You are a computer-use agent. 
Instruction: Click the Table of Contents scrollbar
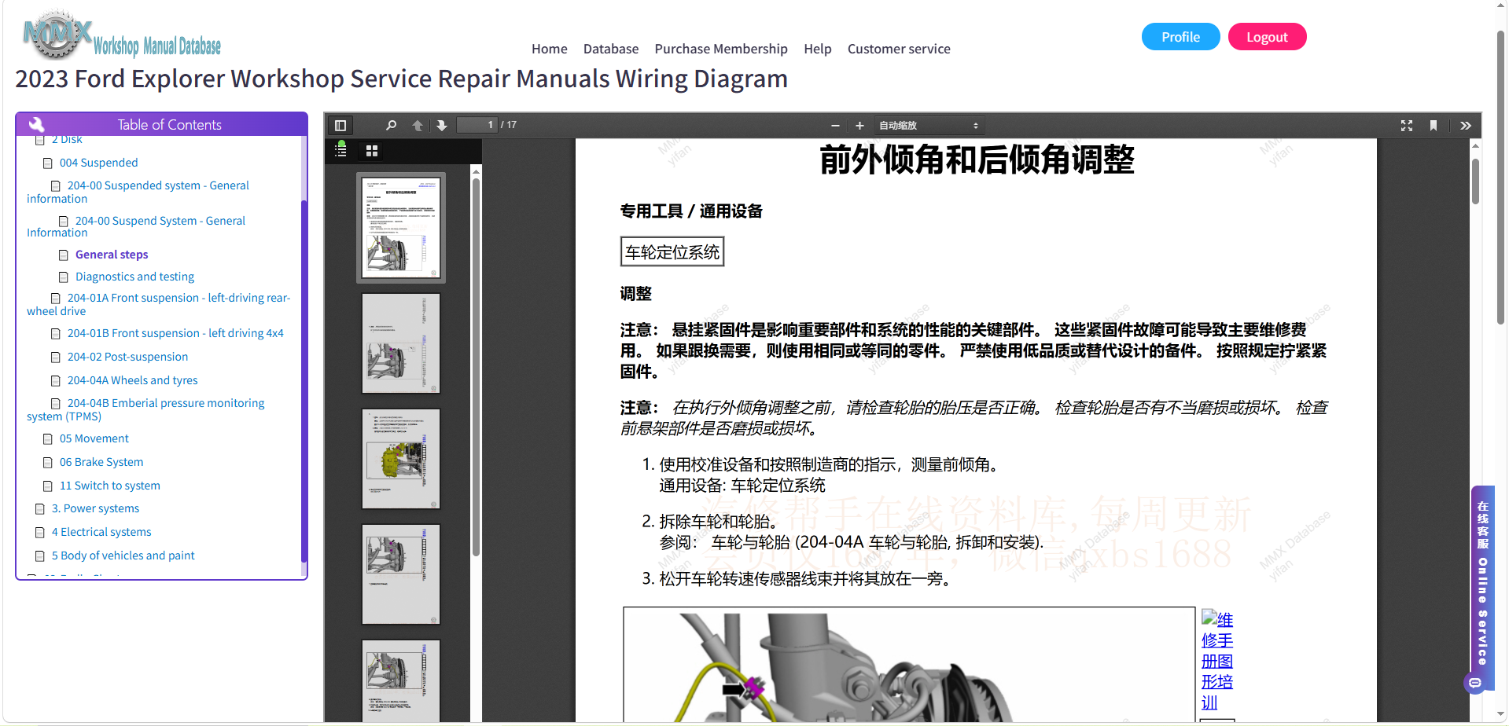(304, 381)
